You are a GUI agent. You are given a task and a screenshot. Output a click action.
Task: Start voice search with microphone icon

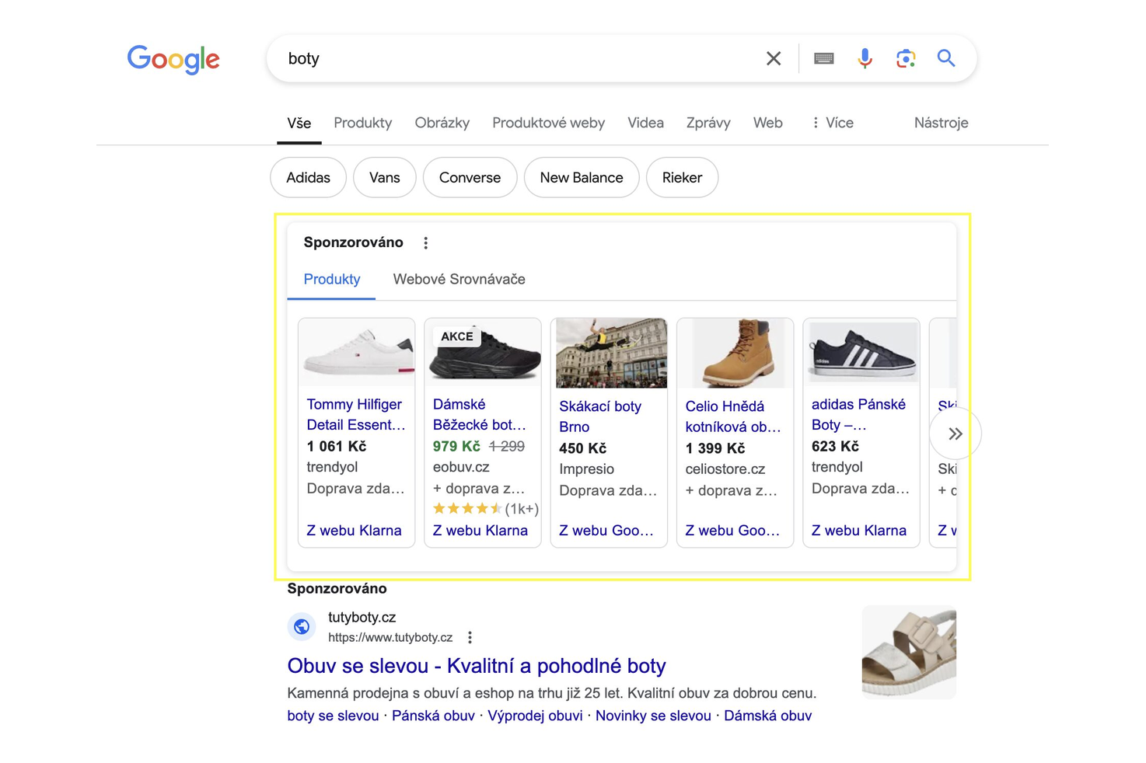coord(865,58)
